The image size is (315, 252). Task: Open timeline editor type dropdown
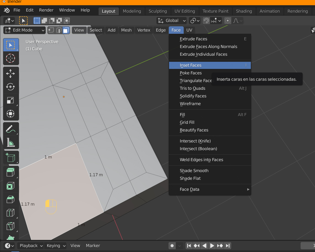pyautogui.click(x=9, y=246)
